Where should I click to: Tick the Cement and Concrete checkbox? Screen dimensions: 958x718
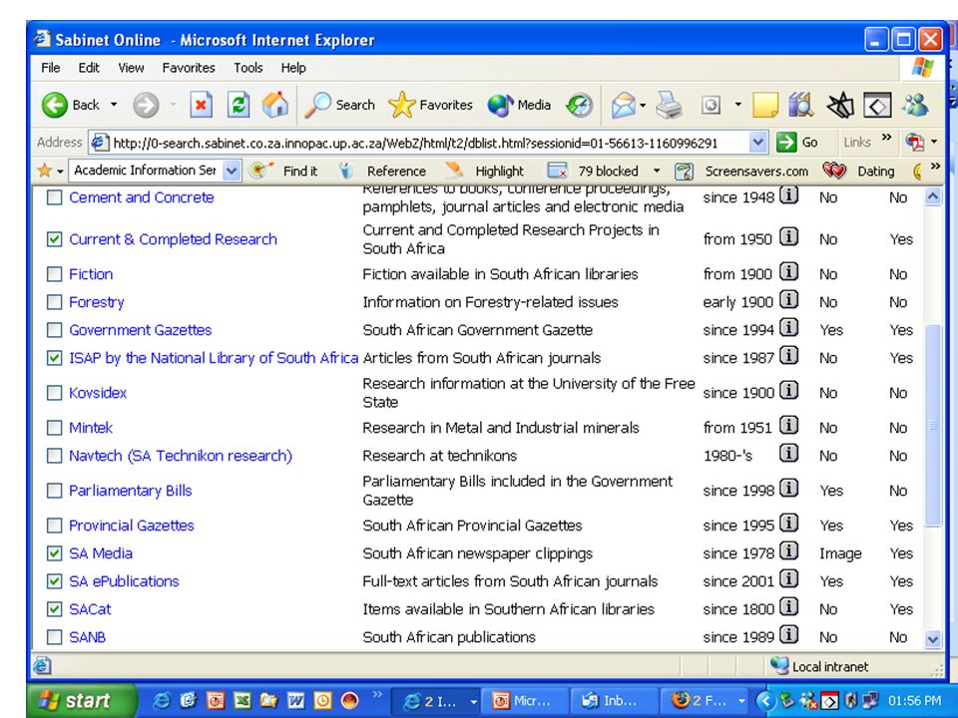[54, 197]
